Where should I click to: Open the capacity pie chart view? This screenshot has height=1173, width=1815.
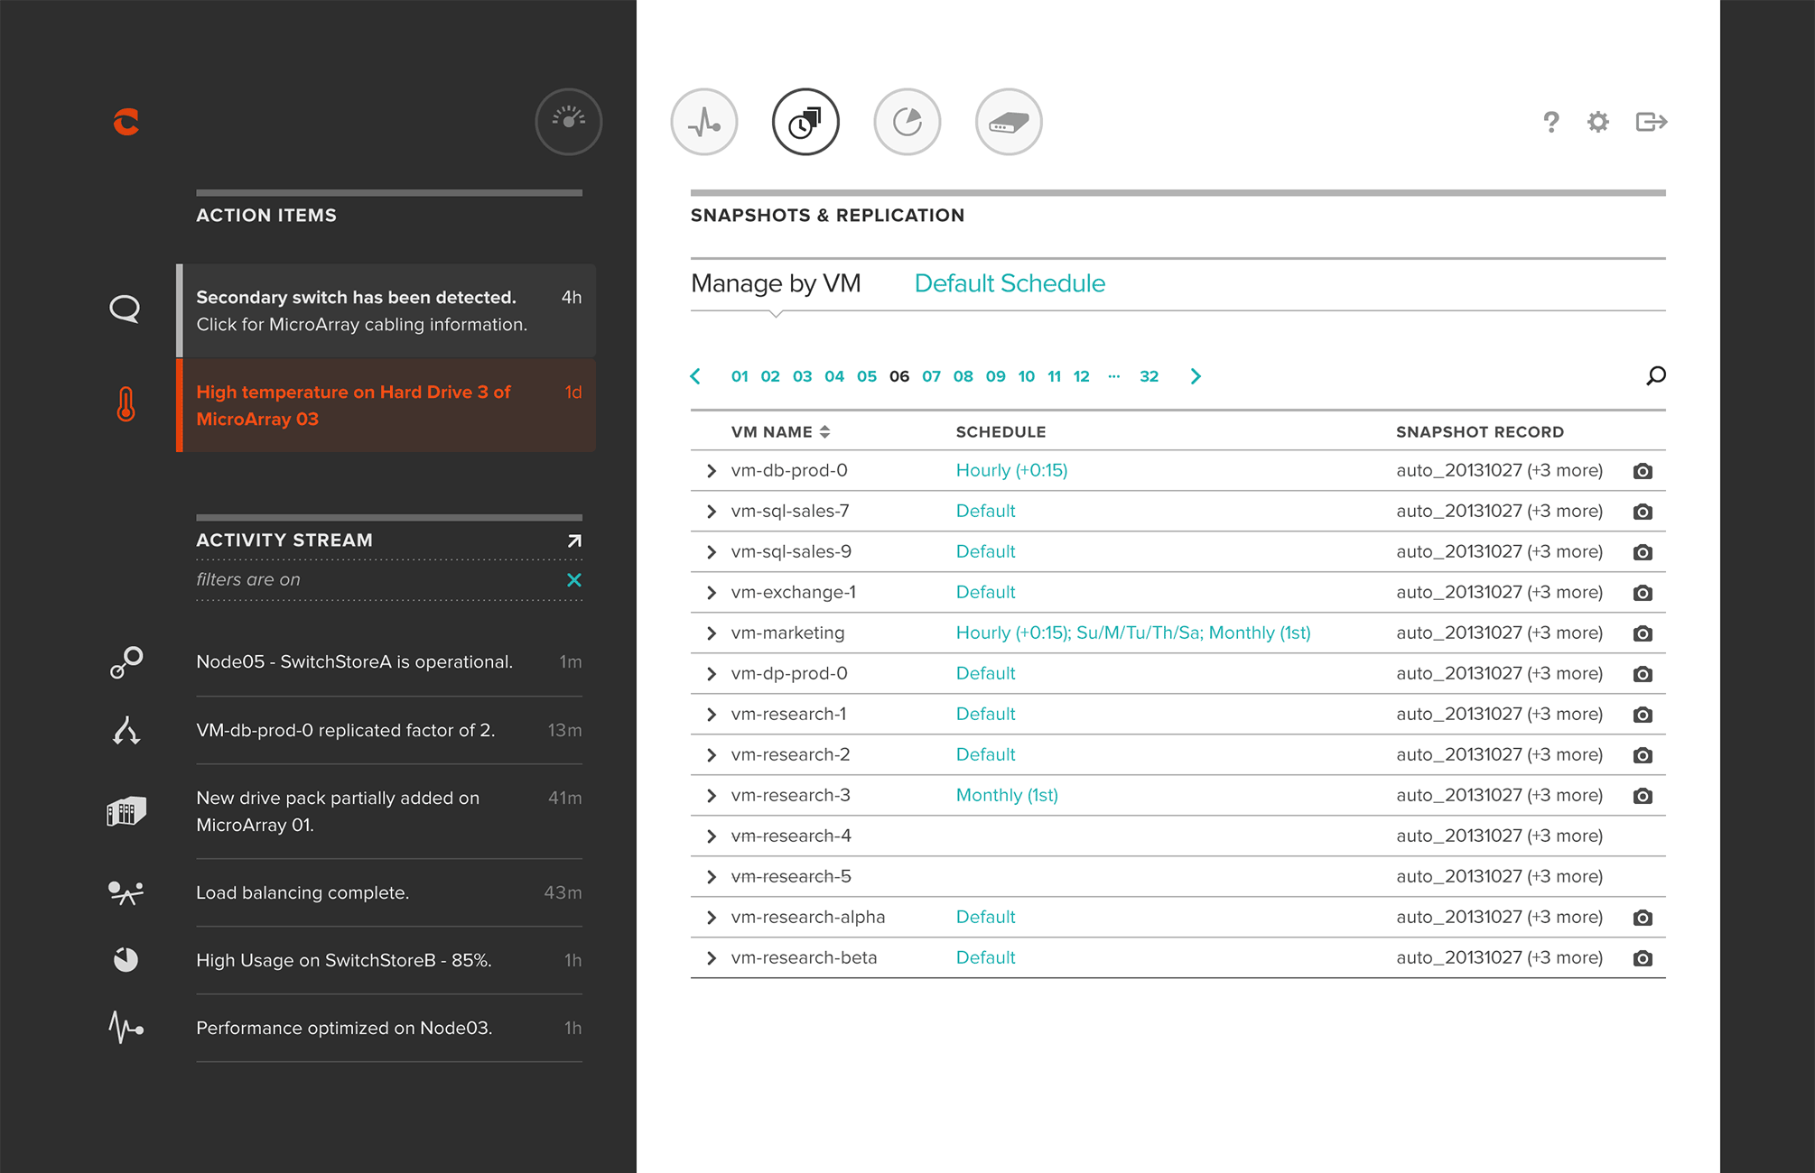pyautogui.click(x=907, y=122)
